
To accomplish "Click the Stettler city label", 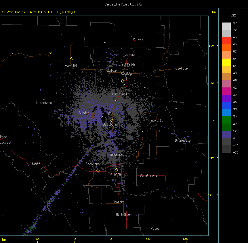I will (x=182, y=68).
